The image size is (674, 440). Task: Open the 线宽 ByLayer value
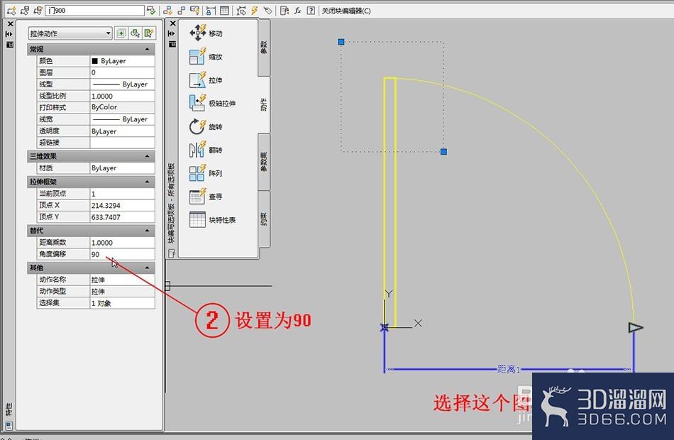coord(122,119)
